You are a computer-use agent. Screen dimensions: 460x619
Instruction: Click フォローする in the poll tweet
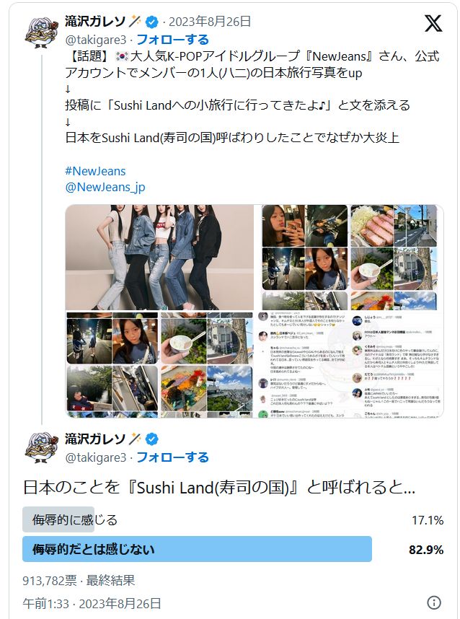(172, 457)
